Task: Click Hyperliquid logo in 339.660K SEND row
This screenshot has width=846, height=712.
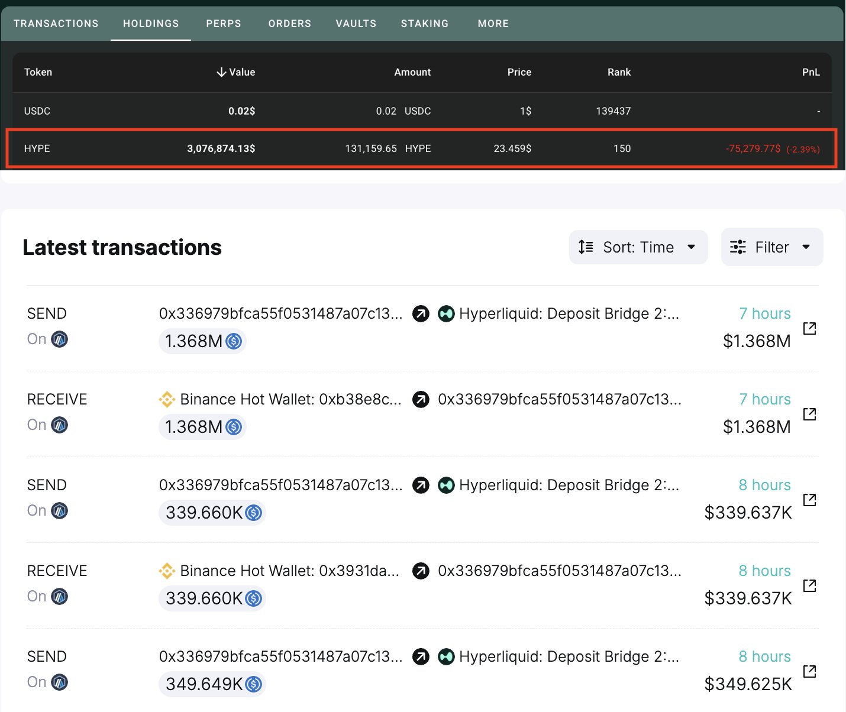Action: tap(446, 486)
